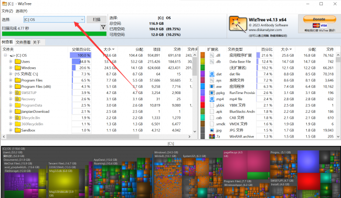Open the 文件(Z) menu
This screenshot has width=341, height=198.
coord(7,11)
